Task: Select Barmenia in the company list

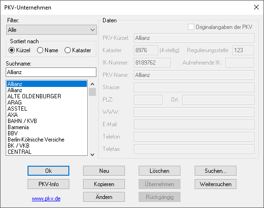Action: [47, 127]
